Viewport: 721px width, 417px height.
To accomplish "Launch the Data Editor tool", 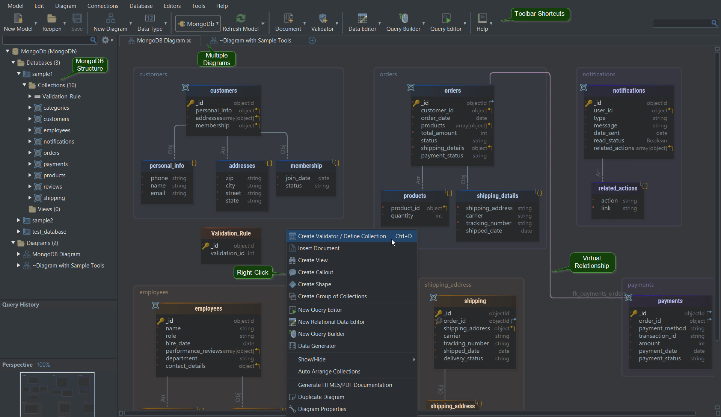I will pos(362,19).
